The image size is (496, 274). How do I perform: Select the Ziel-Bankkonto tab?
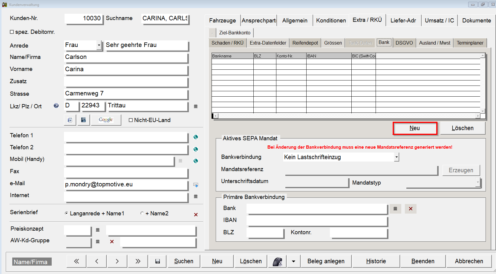(x=235, y=33)
